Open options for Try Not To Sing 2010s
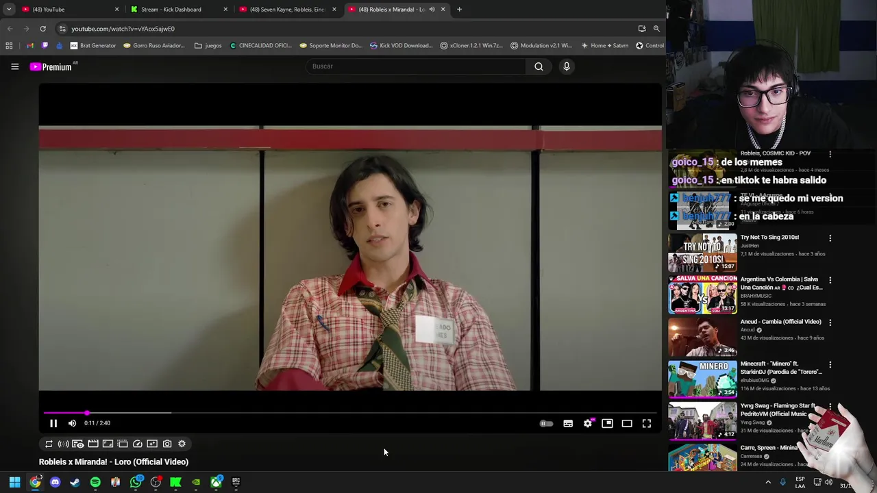Viewport: 877px width, 493px height. click(830, 238)
